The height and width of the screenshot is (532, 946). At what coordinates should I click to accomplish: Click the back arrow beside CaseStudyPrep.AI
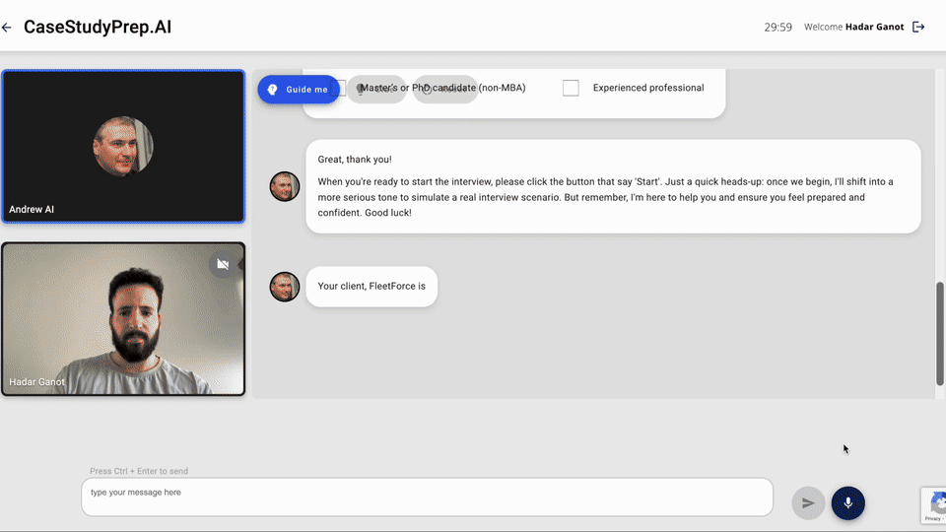[x=7, y=28]
